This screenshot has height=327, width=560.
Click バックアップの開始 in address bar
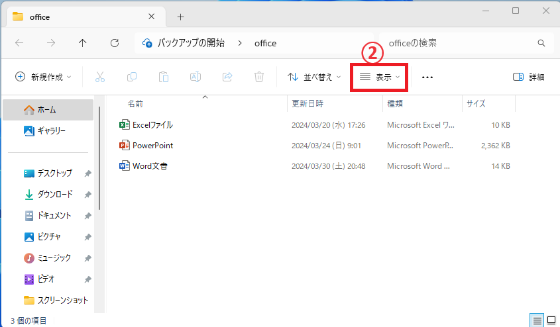191,43
